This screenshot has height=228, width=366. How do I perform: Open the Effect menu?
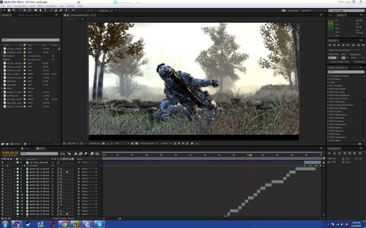coord(40,6)
